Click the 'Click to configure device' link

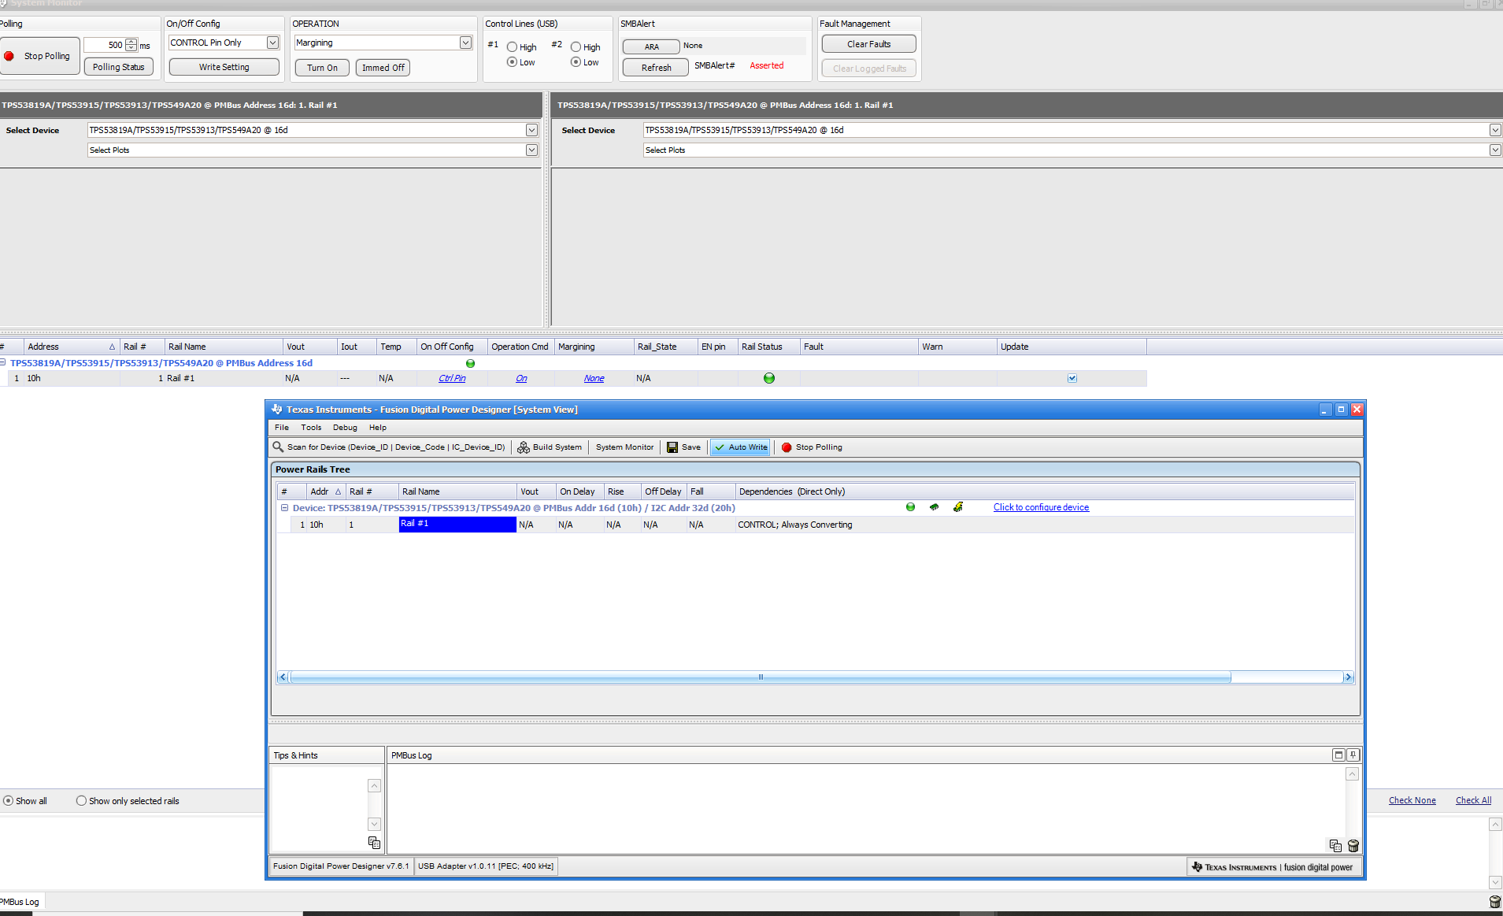(1041, 507)
